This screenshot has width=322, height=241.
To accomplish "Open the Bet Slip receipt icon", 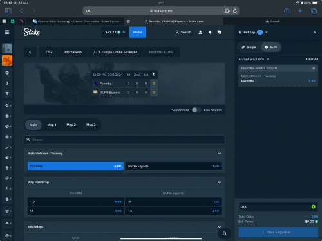I will pos(240,32).
